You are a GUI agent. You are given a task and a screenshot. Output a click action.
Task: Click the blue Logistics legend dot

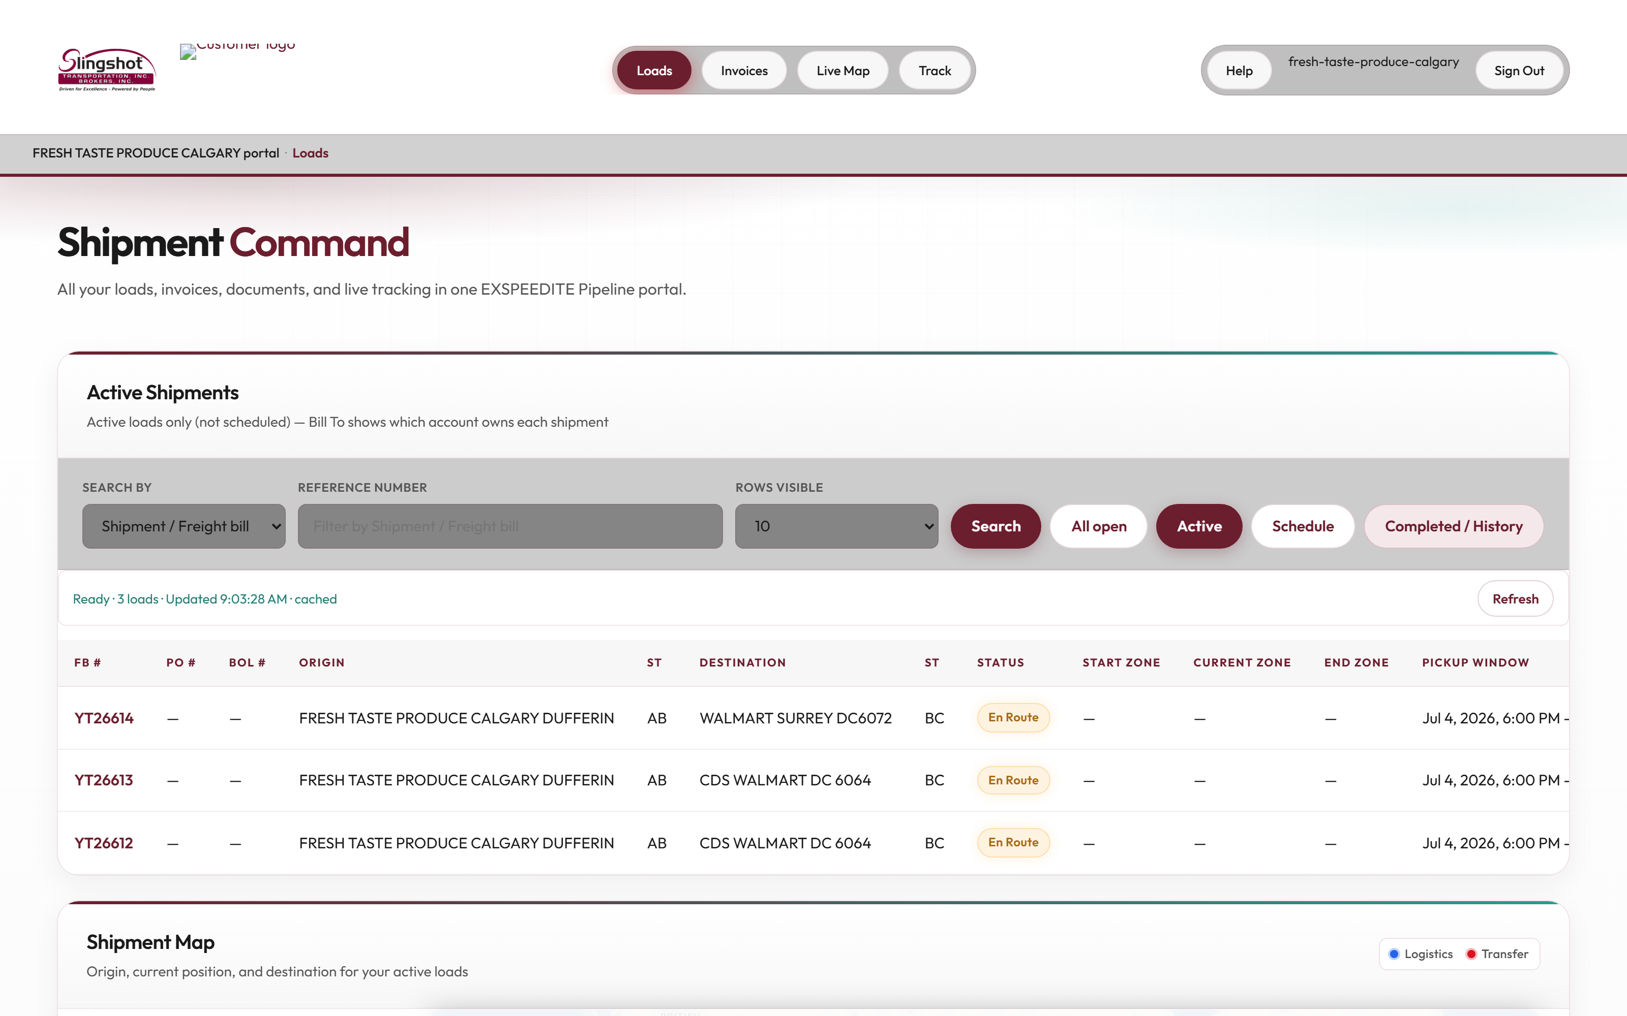pos(1394,954)
